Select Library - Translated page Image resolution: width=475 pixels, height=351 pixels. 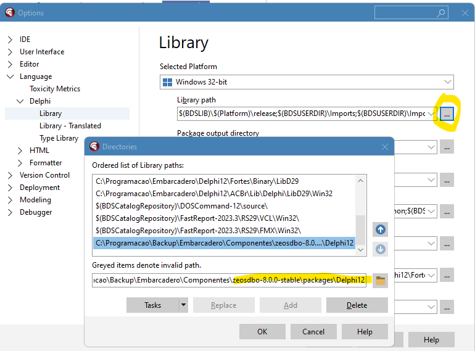click(70, 126)
